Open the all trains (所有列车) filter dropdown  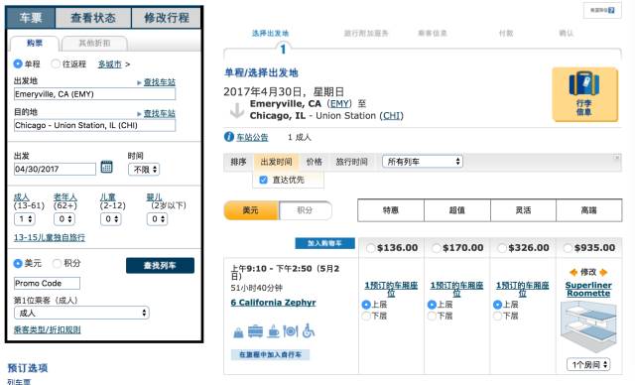click(x=423, y=162)
